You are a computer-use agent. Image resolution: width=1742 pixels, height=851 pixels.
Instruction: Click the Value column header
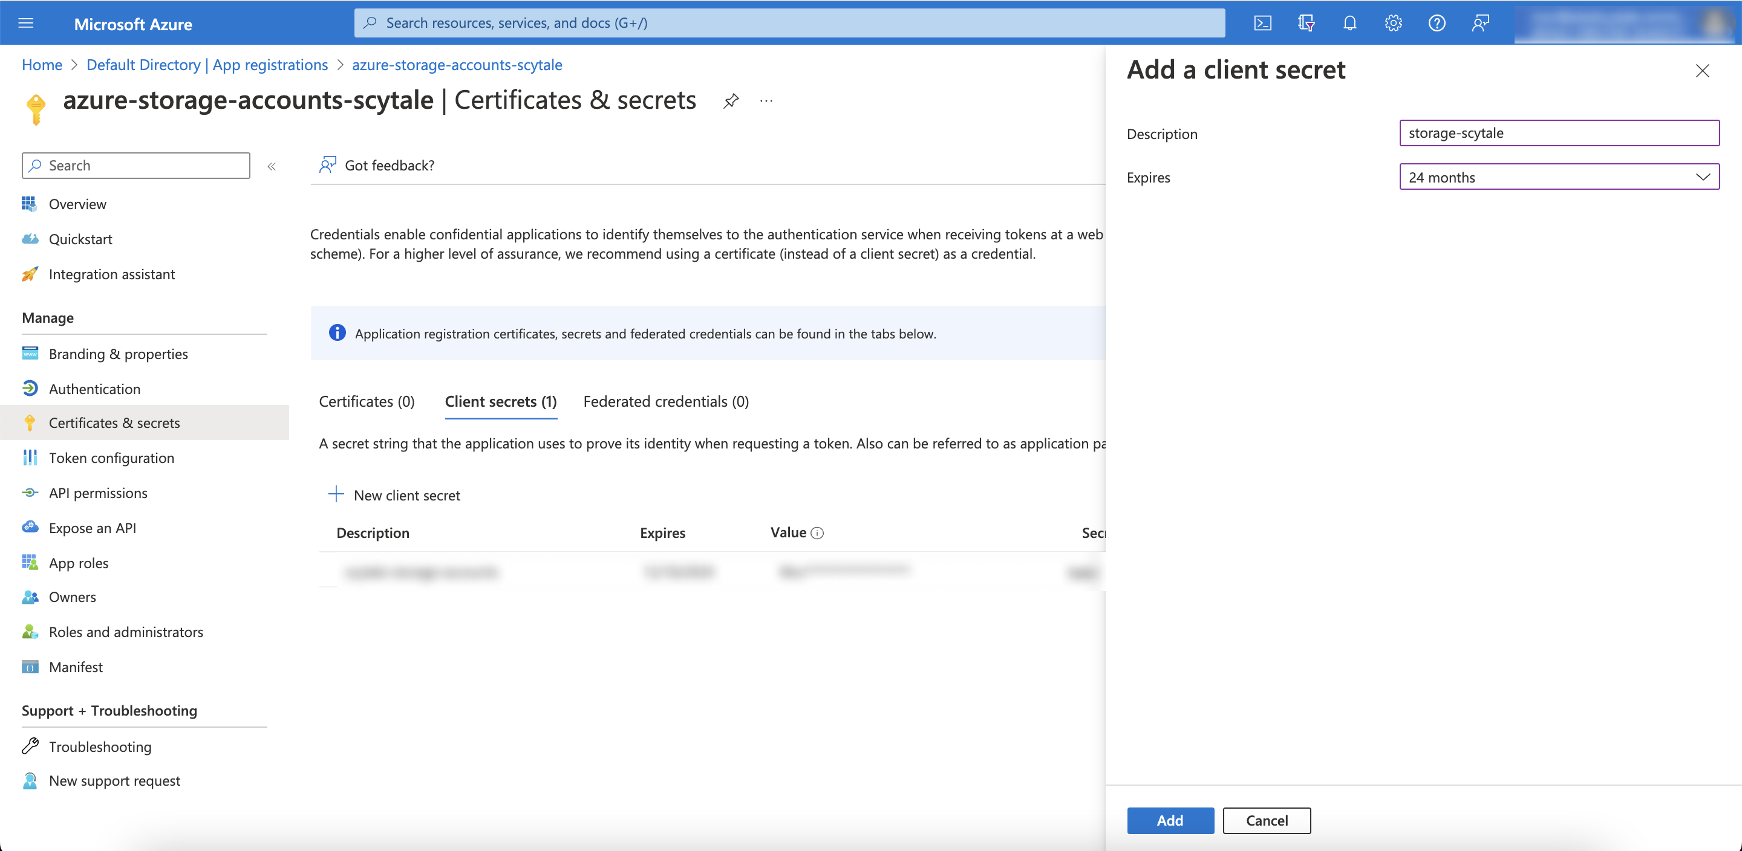pos(789,532)
